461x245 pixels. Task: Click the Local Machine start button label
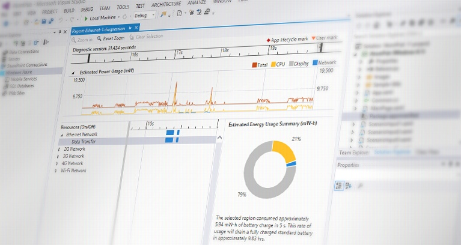click(103, 18)
